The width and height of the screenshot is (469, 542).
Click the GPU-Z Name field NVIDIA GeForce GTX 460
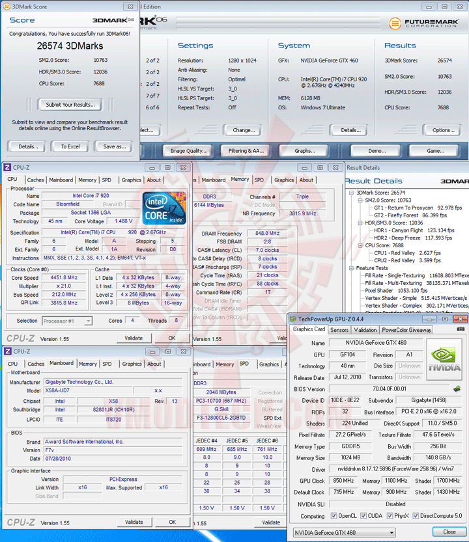point(376,342)
